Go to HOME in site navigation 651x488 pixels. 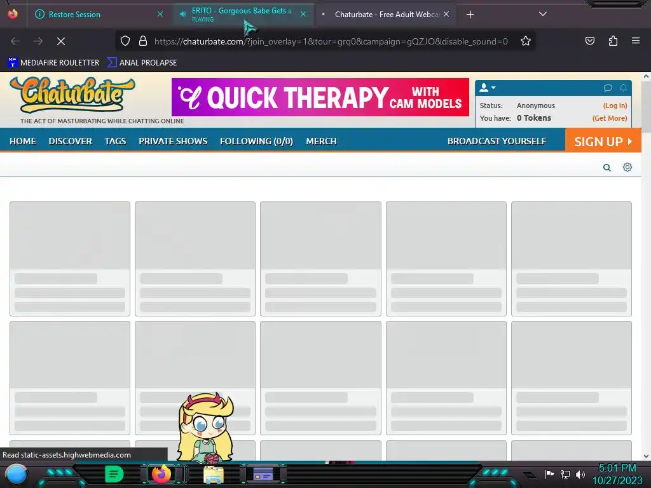click(23, 141)
